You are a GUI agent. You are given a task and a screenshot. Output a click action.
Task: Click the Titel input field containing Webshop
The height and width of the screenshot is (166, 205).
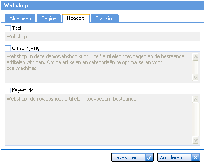[x=102, y=37]
